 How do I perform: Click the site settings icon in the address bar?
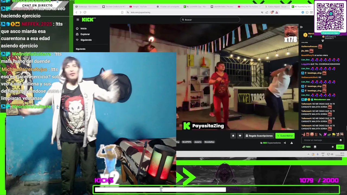point(128,12)
